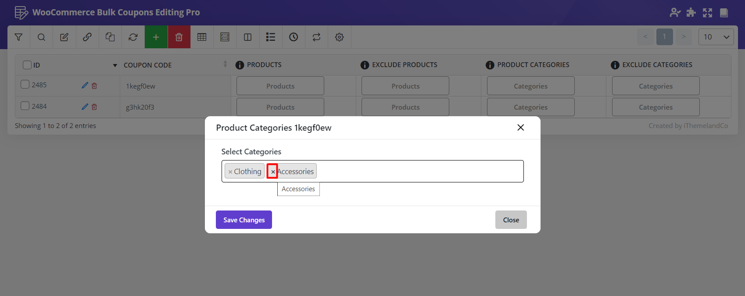Click the green add new coupon button
This screenshot has height=296, width=745.
pos(156,37)
